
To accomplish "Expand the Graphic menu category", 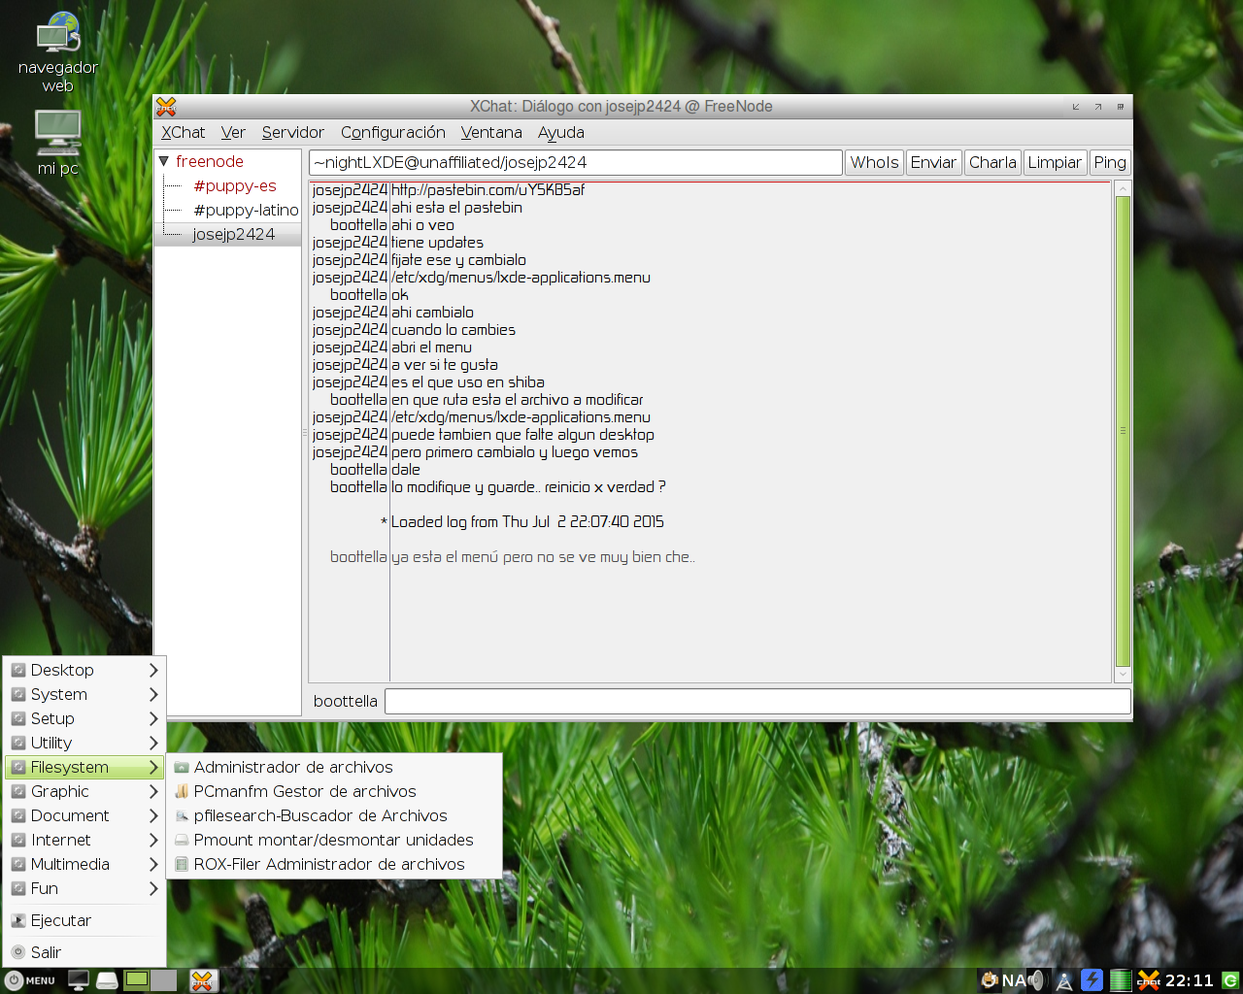I will 83,791.
